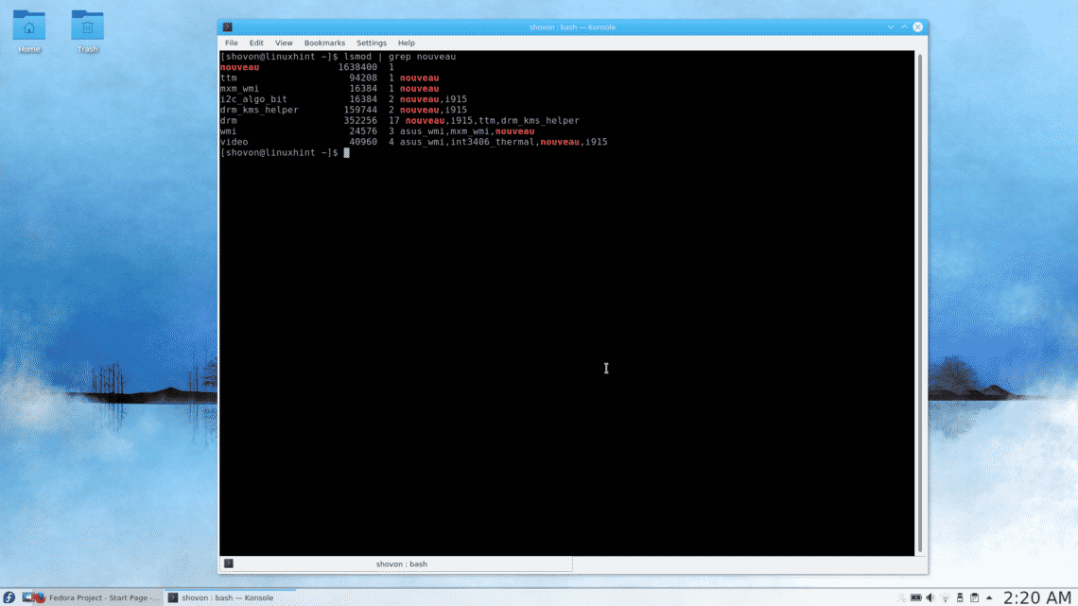Click the network wireless tray icon
This screenshot has height=606, width=1078.
(x=945, y=597)
